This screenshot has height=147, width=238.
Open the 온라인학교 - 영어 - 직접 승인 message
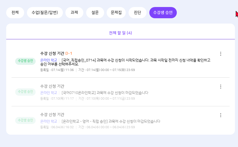(111, 121)
